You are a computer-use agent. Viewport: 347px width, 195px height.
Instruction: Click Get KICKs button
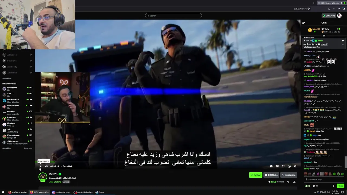pyautogui.click(x=329, y=16)
